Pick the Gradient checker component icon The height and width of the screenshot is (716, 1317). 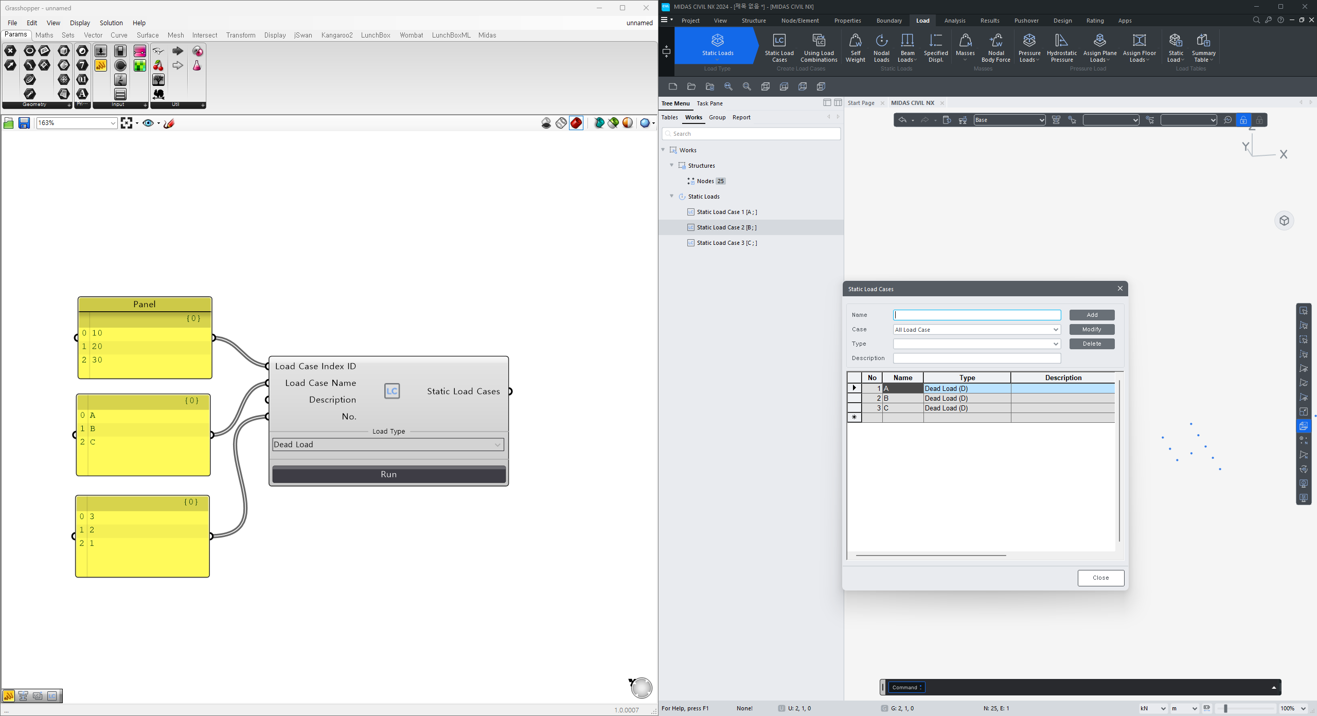tap(140, 65)
